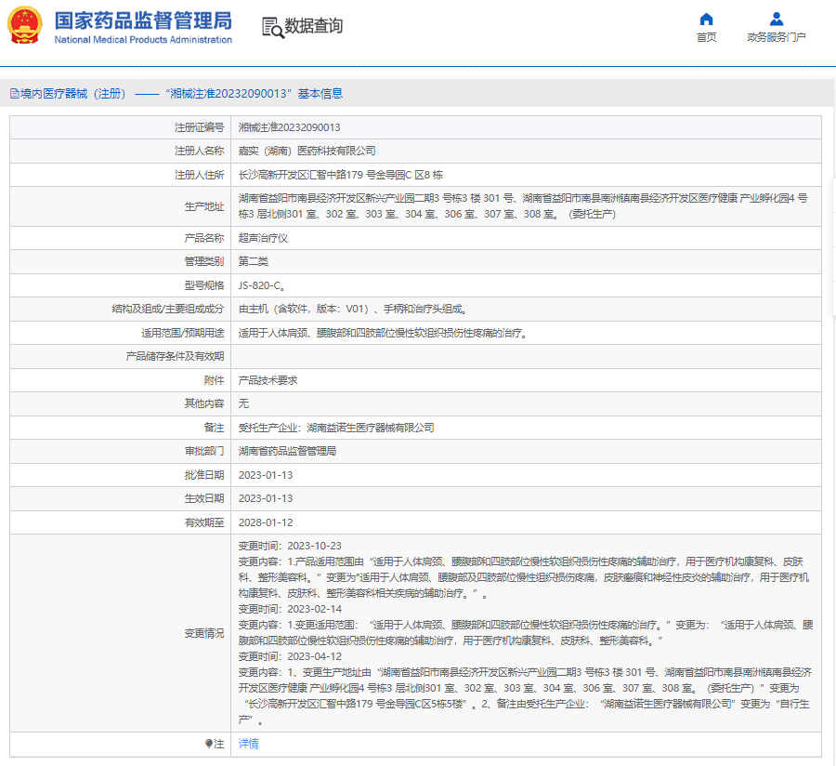Click the composition text starting with 由主机
836x766 pixels.
[353, 309]
